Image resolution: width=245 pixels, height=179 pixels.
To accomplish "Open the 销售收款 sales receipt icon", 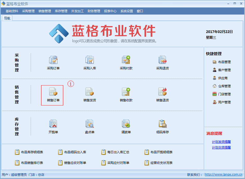I will coord(126,92).
